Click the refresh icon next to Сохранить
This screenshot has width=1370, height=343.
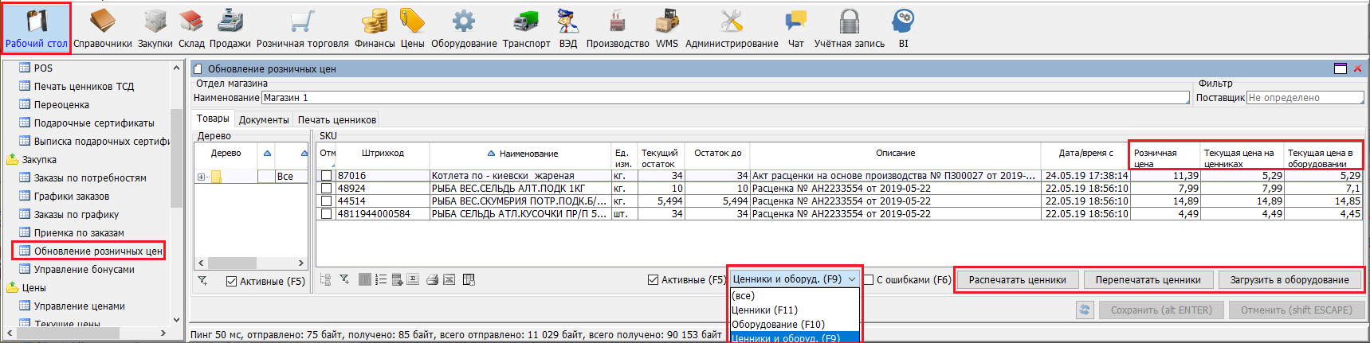coord(1084,310)
